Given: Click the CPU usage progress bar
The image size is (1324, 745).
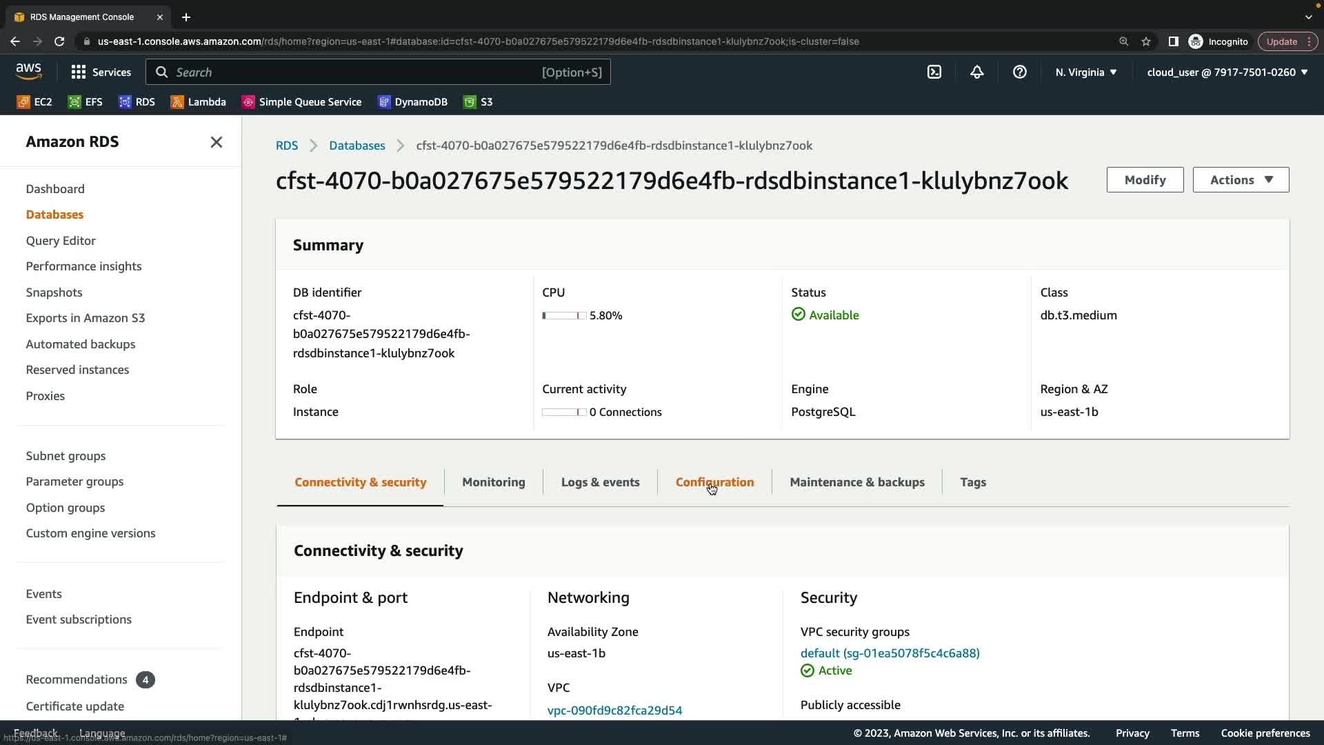Looking at the screenshot, I should pos(564,316).
